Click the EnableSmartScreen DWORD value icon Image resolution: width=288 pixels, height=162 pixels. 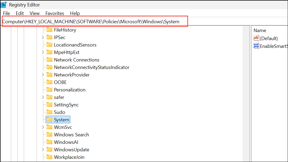(256, 46)
